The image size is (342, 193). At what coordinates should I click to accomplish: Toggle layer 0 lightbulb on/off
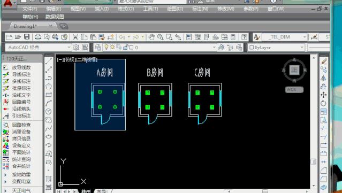(107, 47)
